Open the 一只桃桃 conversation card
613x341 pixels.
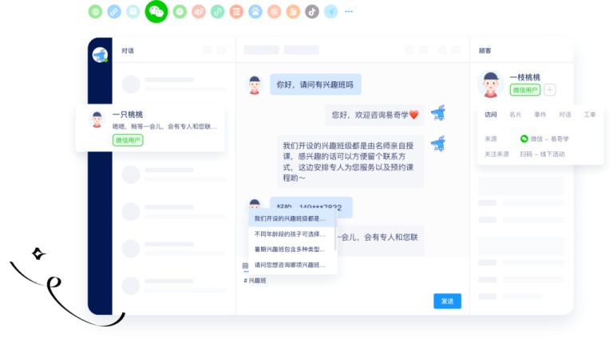(x=150, y=127)
